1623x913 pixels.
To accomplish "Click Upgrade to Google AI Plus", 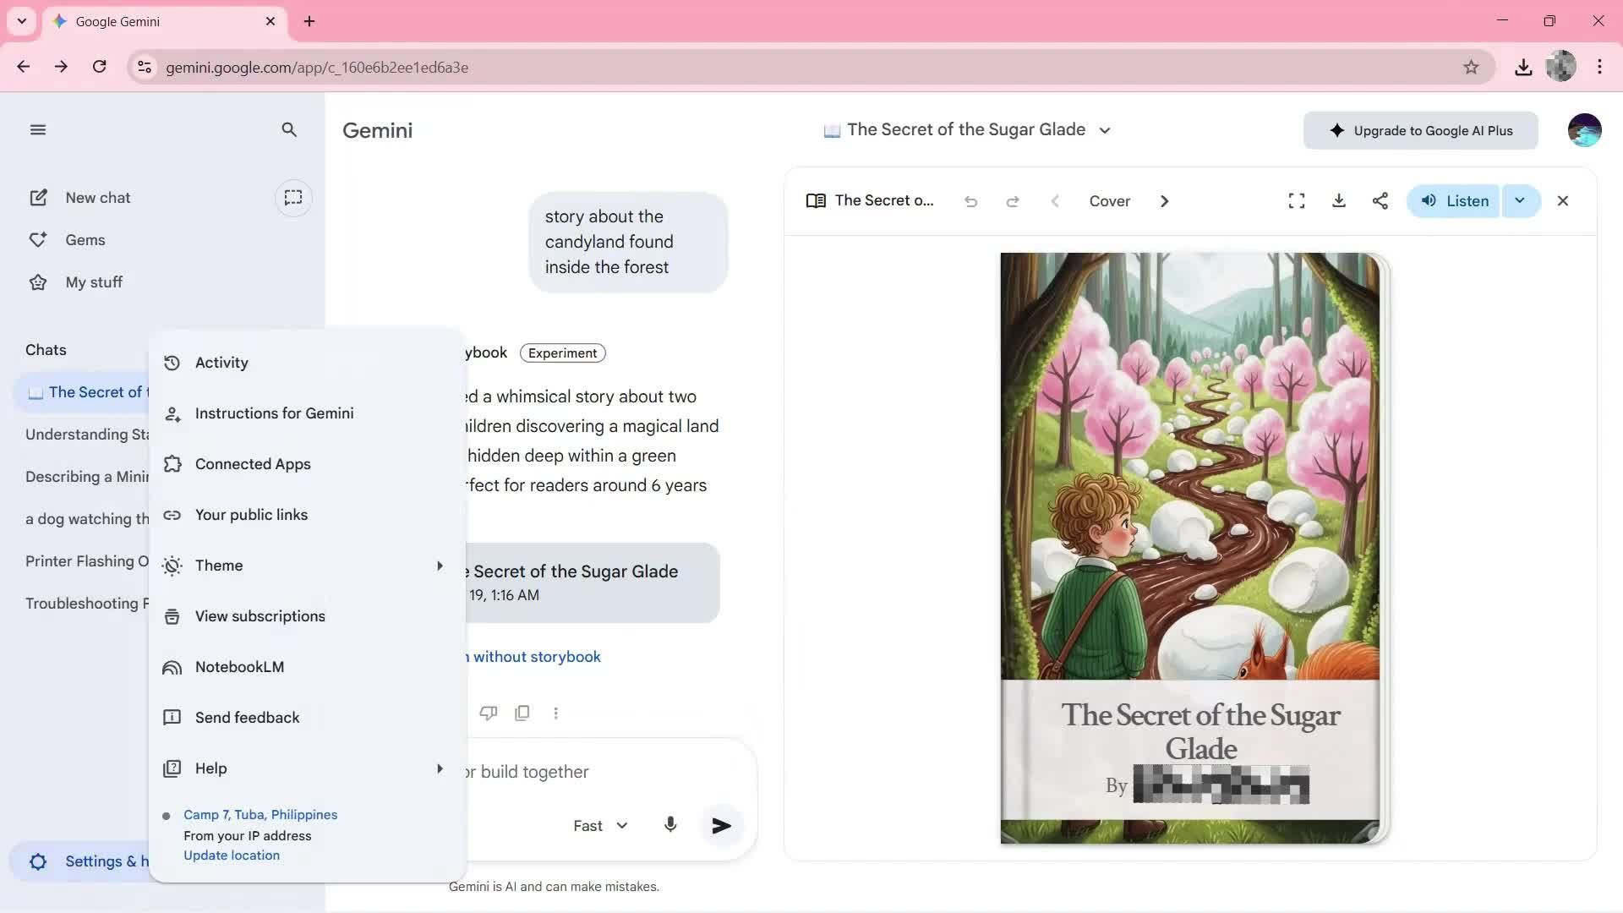I will tap(1420, 130).
